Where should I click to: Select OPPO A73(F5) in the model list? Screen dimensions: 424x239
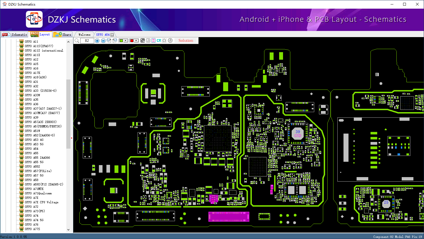(35, 211)
